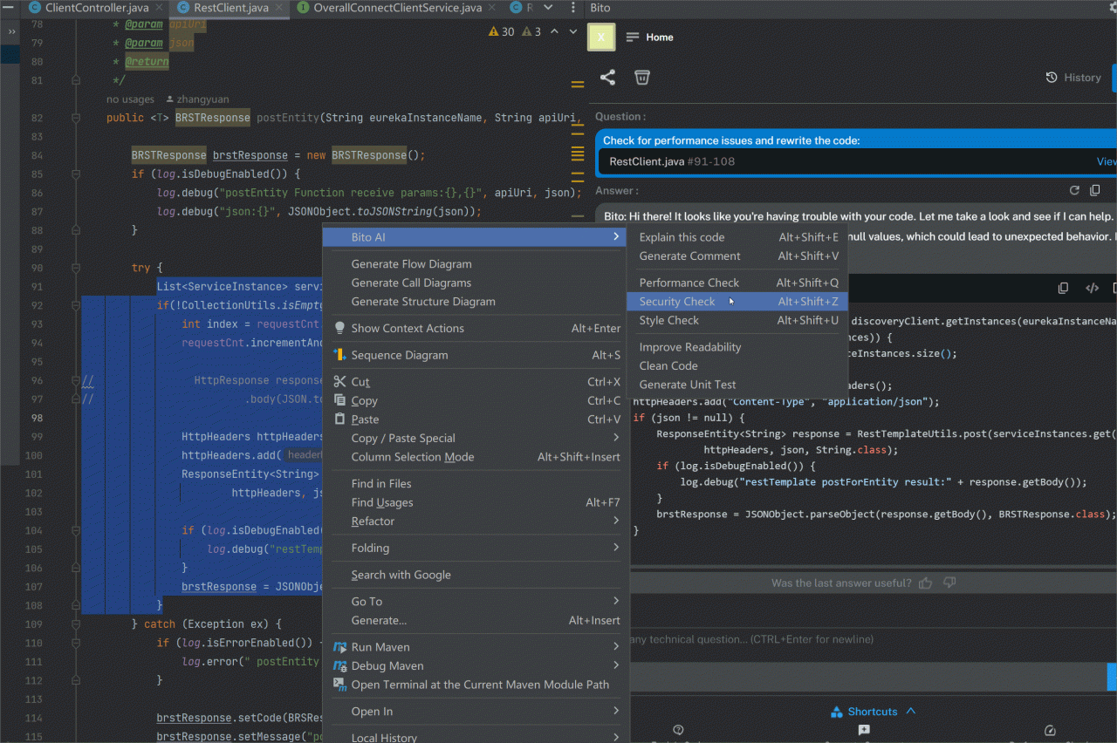Viewport: 1117px width, 743px height.
Task: Go to next highlighted problem arrow
Action: (573, 31)
